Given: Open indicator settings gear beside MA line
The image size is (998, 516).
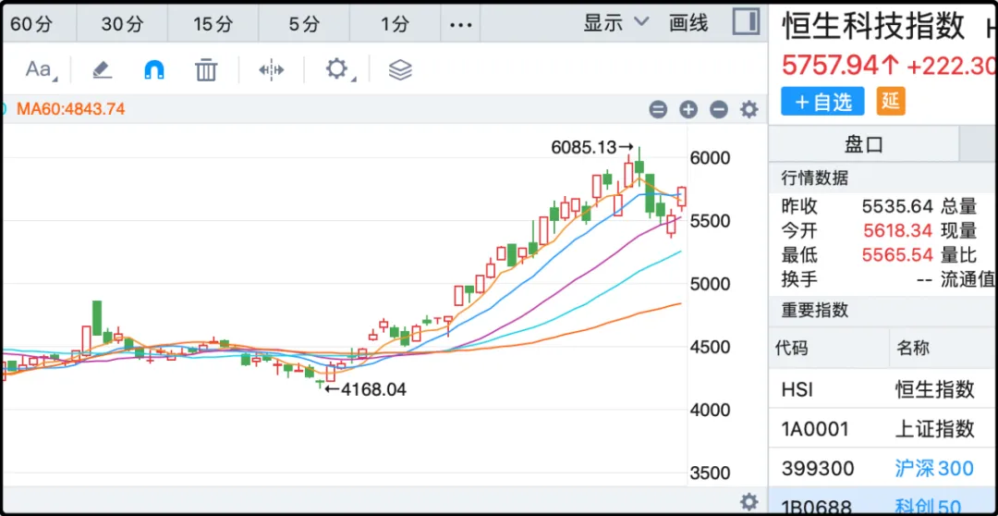Looking at the screenshot, I should [x=749, y=109].
